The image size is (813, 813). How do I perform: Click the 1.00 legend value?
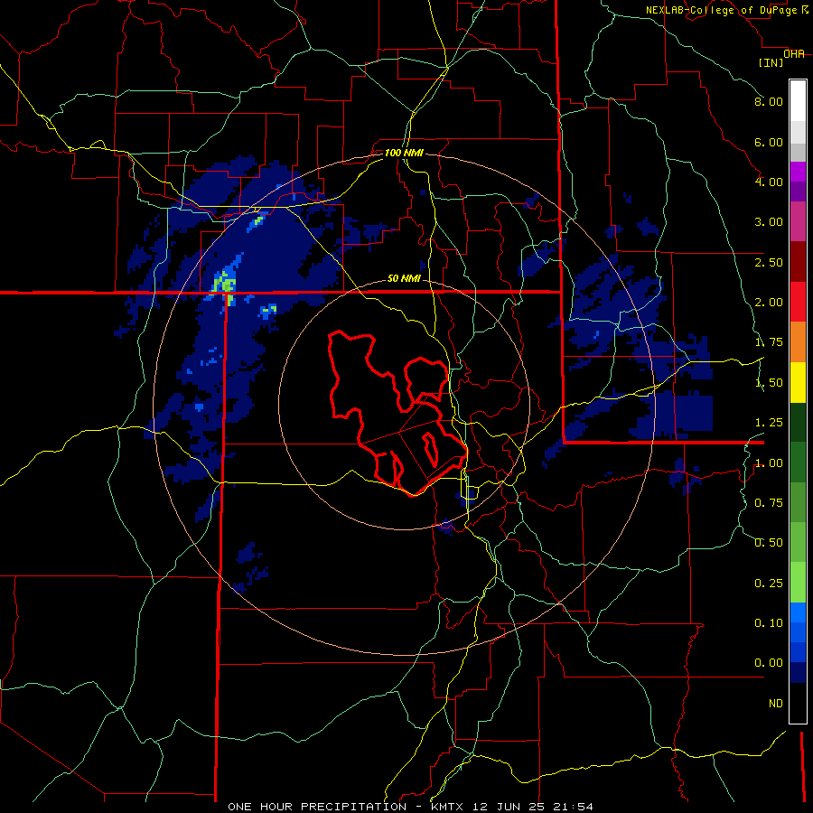769,463
